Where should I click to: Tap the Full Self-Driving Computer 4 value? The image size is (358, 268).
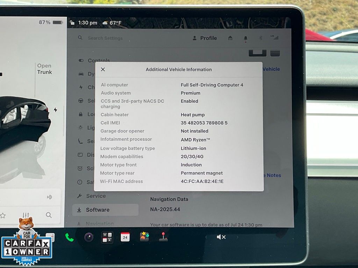click(212, 85)
